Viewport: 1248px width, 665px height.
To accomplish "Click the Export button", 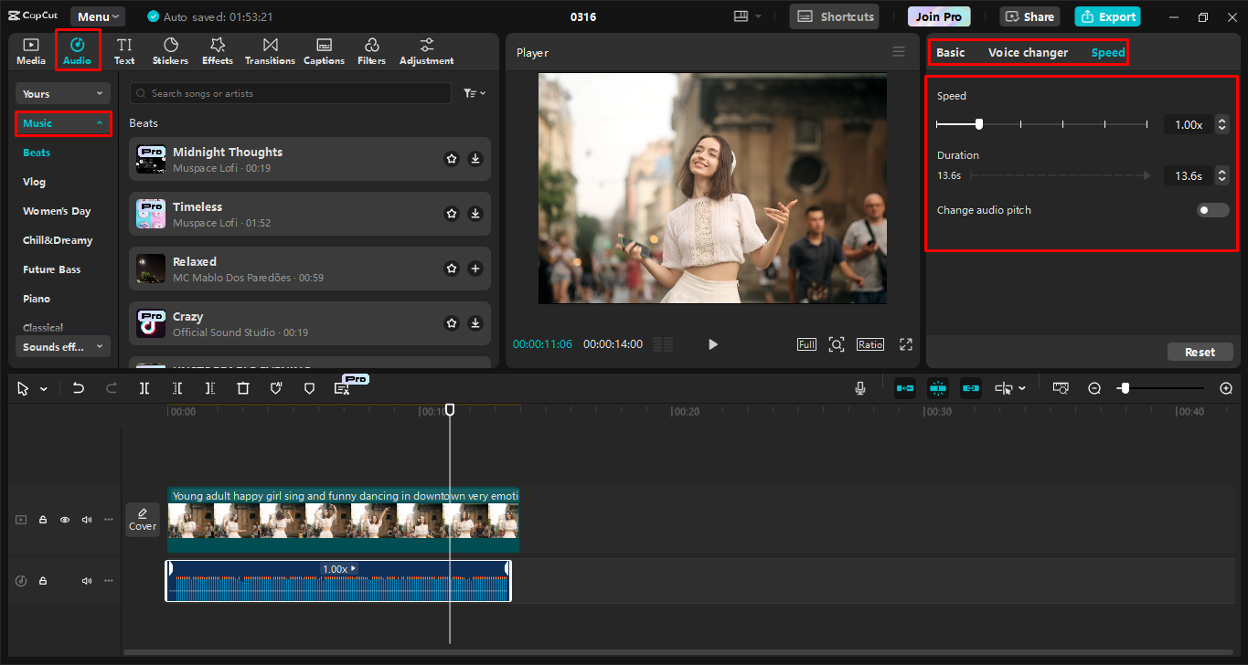I will click(x=1107, y=16).
